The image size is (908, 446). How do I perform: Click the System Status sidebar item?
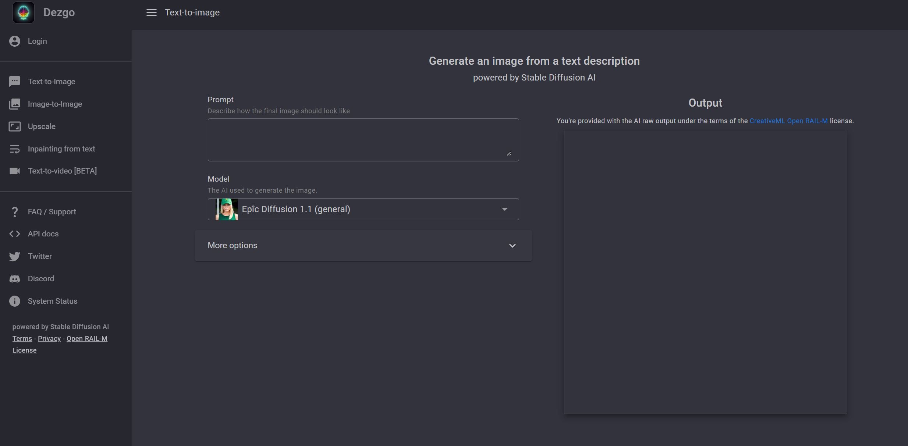click(x=52, y=302)
